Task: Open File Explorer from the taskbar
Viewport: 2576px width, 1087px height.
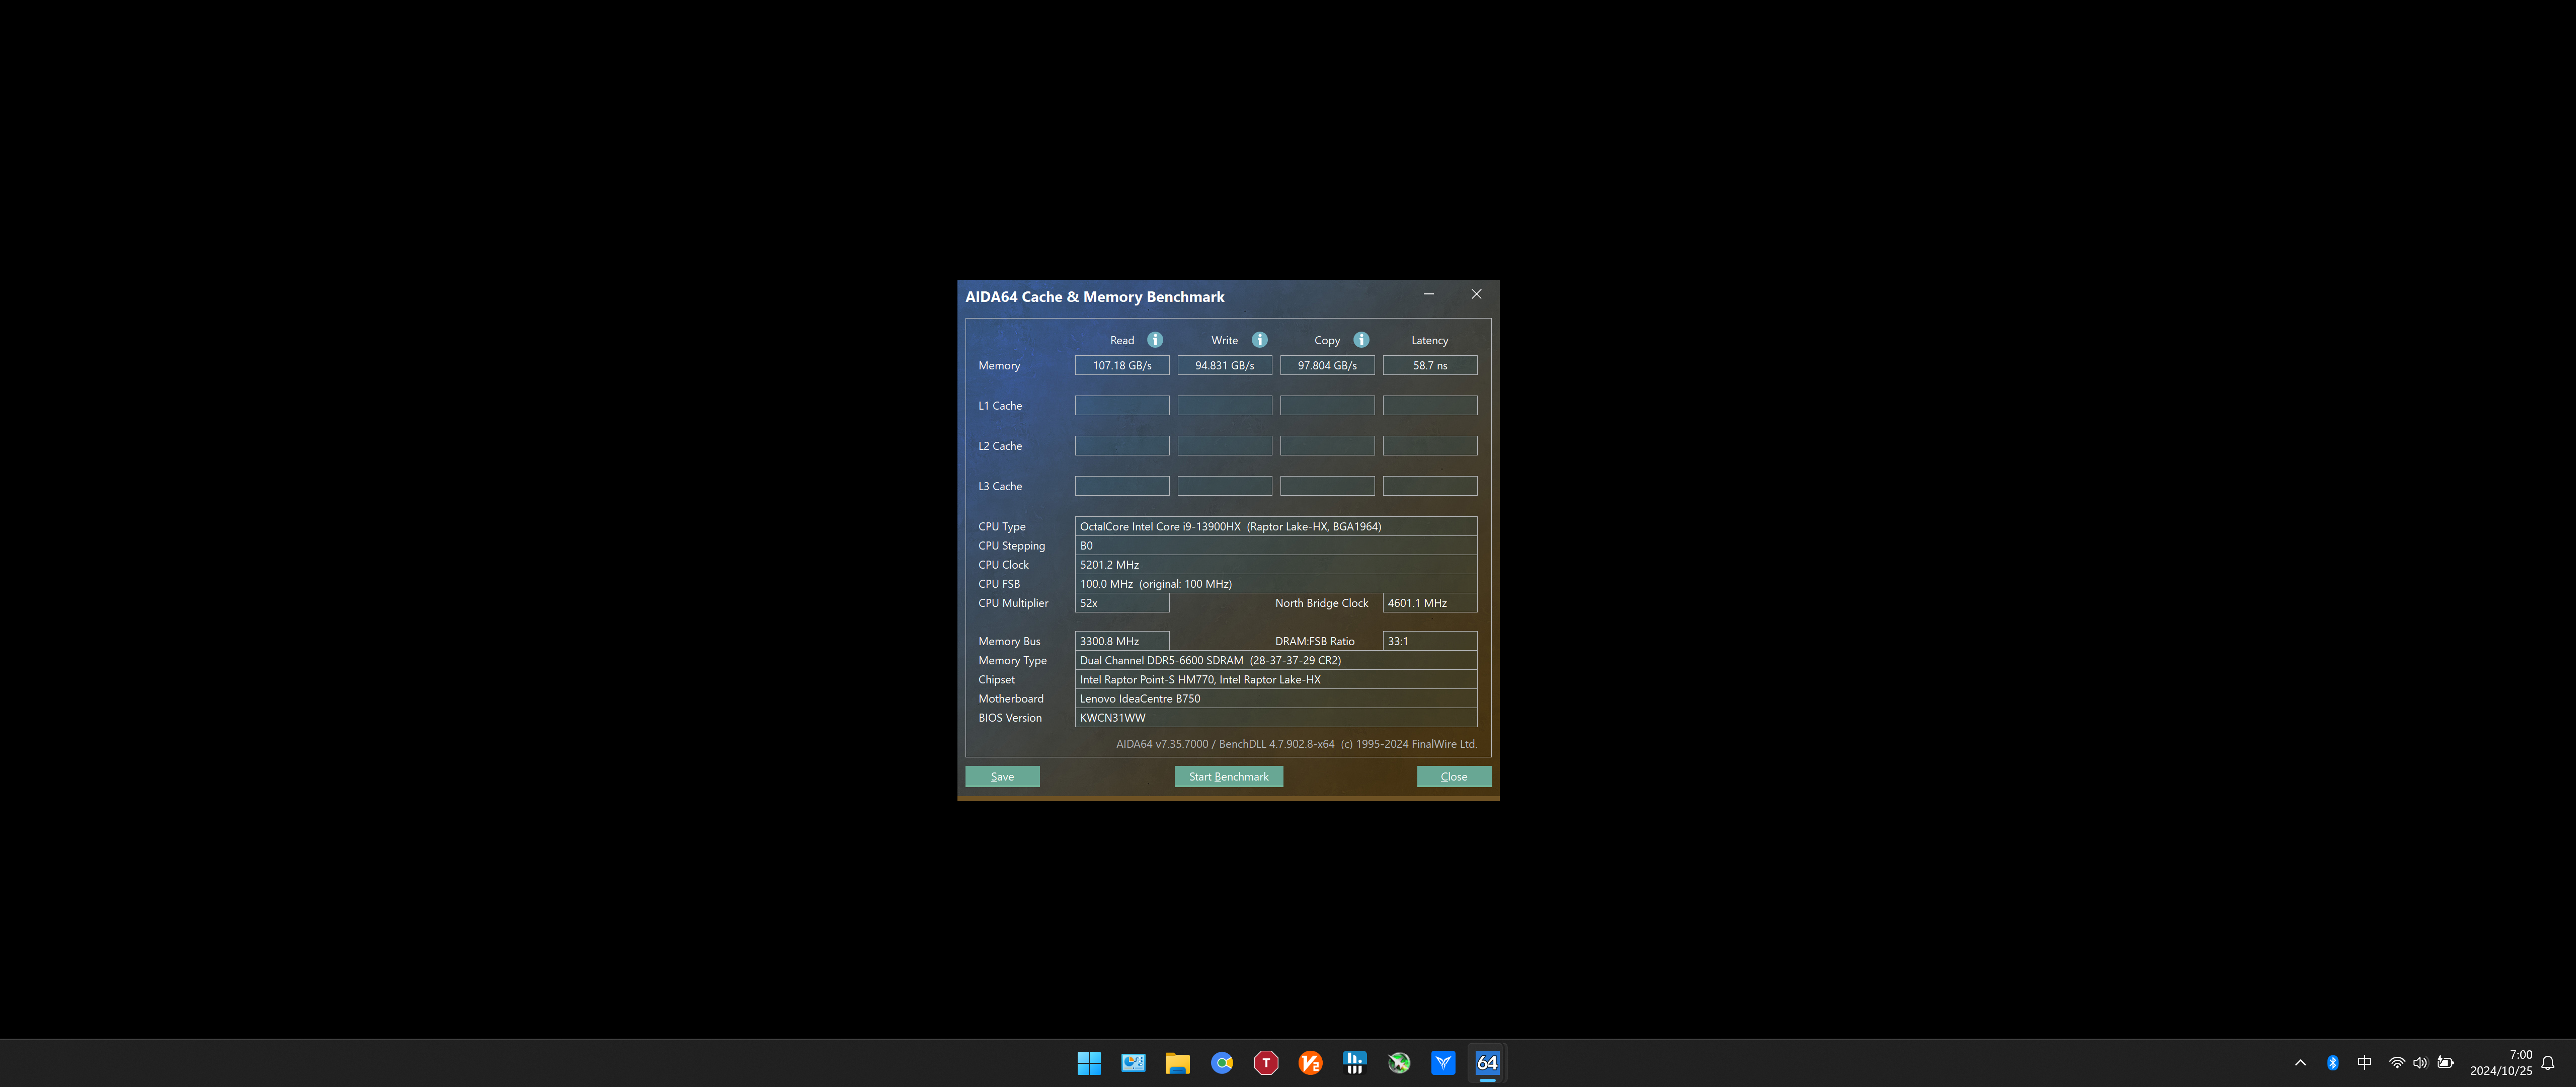Action: tap(1177, 1063)
